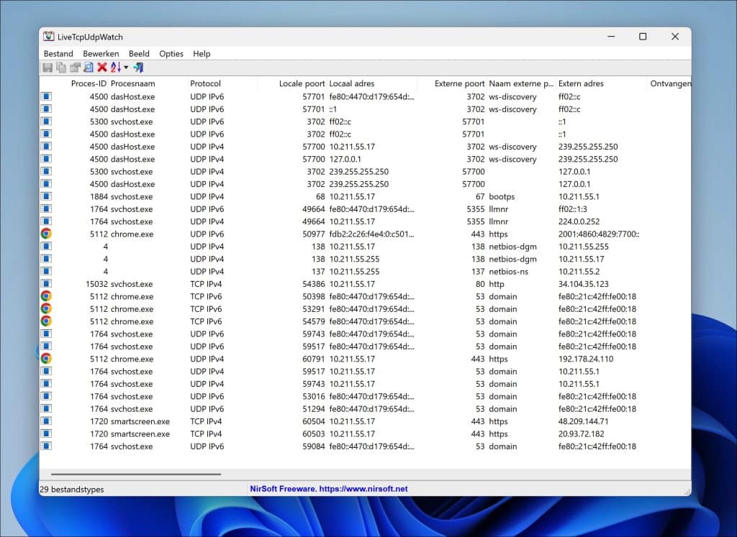Click the Copy selected items icon
The height and width of the screenshot is (537, 737).
click(x=61, y=68)
